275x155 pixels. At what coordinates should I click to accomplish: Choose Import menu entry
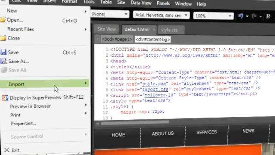45,84
